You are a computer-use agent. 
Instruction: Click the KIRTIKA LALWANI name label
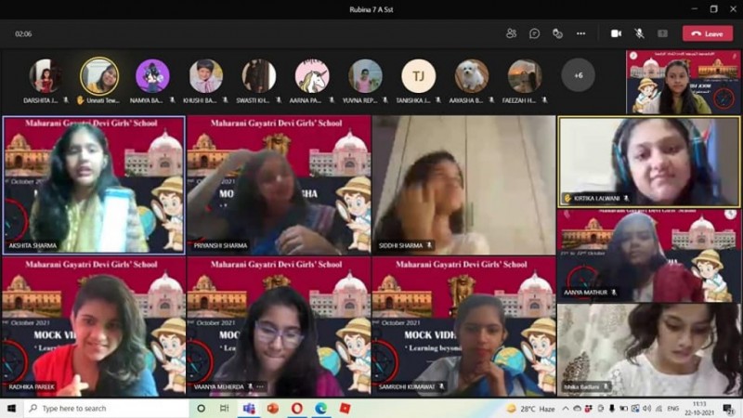[x=597, y=198]
